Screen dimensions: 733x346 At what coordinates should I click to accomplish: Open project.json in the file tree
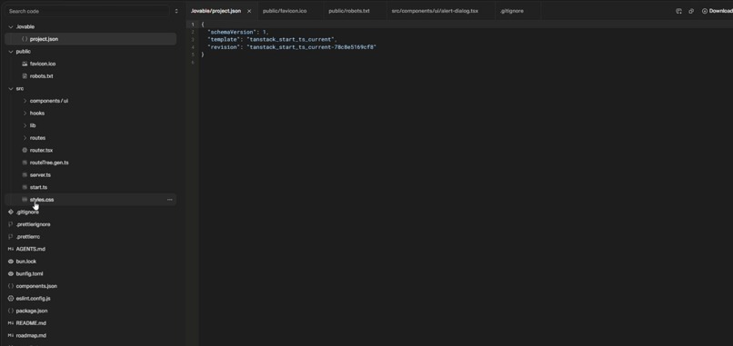click(44, 39)
